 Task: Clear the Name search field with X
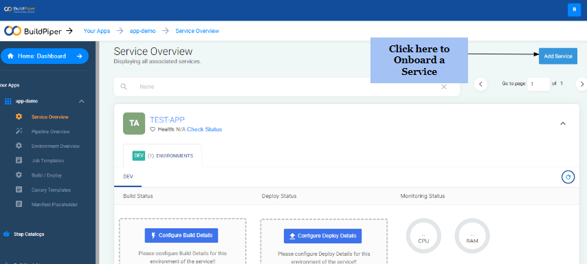[444, 87]
